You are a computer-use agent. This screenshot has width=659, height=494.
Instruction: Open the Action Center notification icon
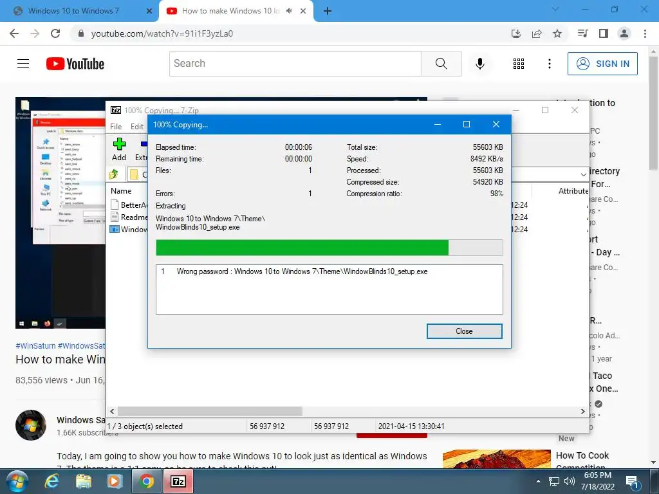(633, 482)
